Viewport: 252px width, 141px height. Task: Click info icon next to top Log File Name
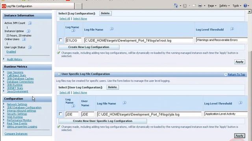(x=112, y=29)
